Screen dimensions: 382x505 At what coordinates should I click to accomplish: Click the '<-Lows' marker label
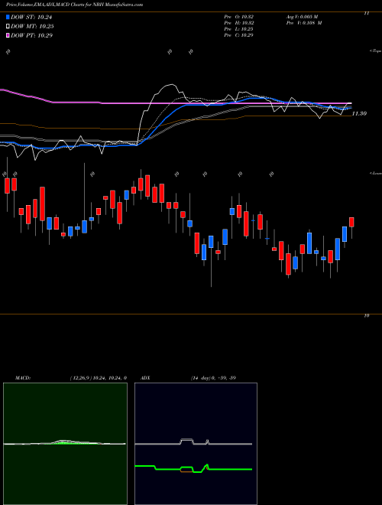coord(376,173)
